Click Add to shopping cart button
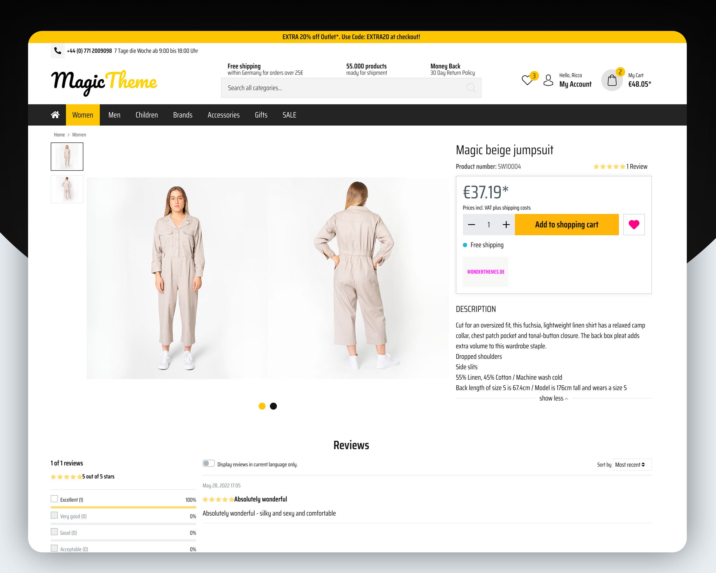The height and width of the screenshot is (573, 716). click(x=566, y=225)
